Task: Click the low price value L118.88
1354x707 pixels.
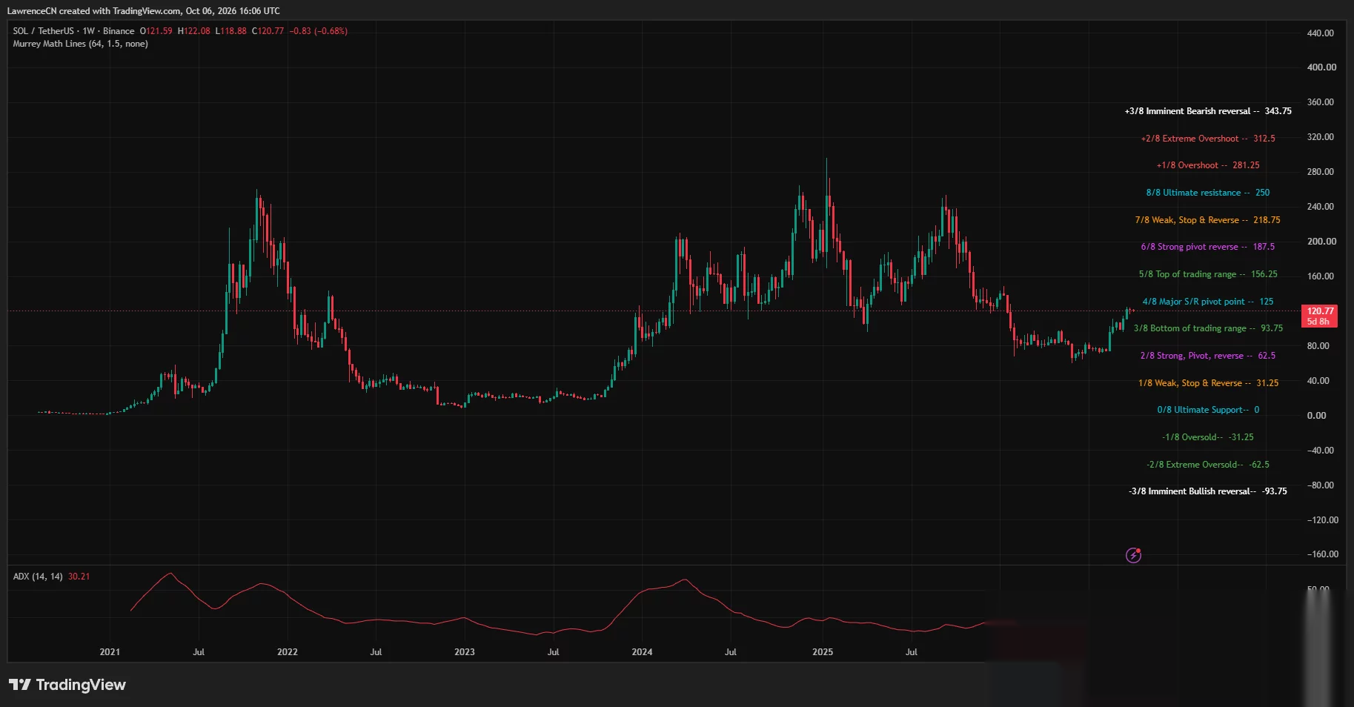Action: point(231,31)
